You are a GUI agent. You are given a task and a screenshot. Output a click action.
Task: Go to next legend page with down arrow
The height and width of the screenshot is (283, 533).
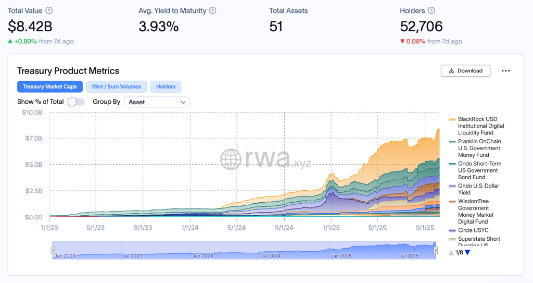click(x=467, y=253)
